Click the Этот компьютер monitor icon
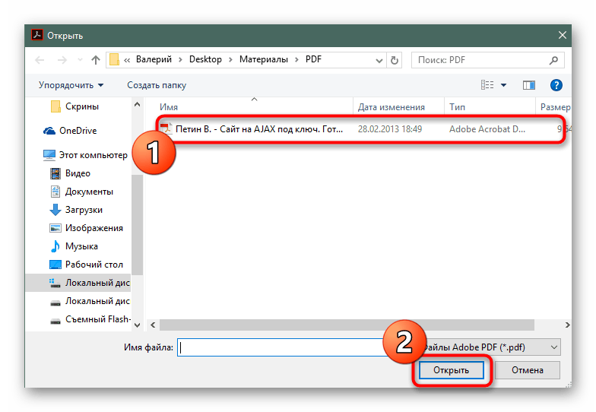This screenshot has height=412, width=596. pyautogui.click(x=49, y=155)
